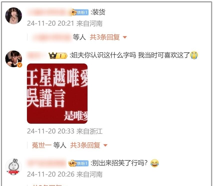Image resolution: width=213 pixels, height=186 pixels.
Task: Click blurred username of 别出来招笑了 commenter
Action: [x=47, y=163]
